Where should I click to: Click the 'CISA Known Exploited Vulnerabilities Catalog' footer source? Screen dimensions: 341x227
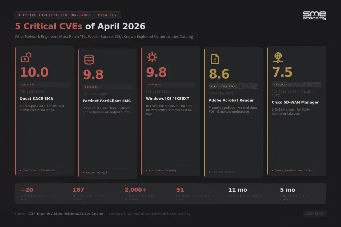click(x=66, y=214)
